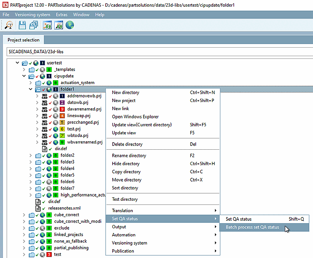
Task: Click green status 8 icon beside wbvarrenamed.prj
Action: (62, 142)
